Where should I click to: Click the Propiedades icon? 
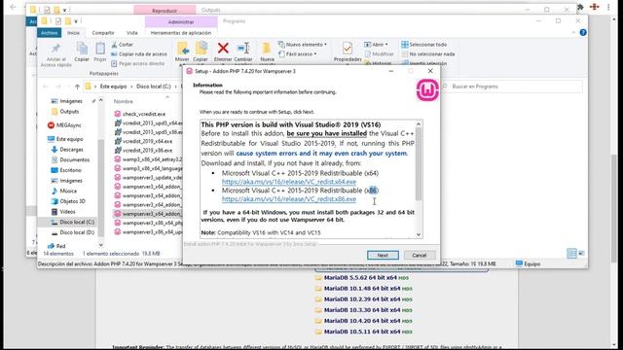(348, 49)
